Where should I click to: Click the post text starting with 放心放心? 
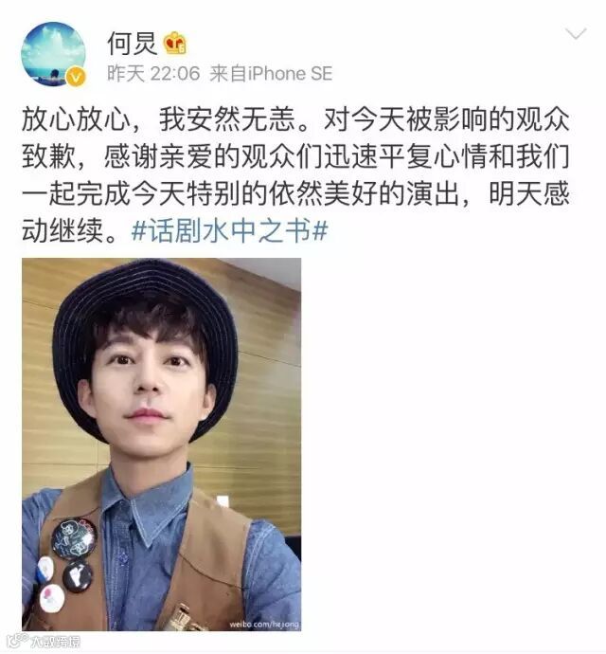pyautogui.click(x=295, y=175)
